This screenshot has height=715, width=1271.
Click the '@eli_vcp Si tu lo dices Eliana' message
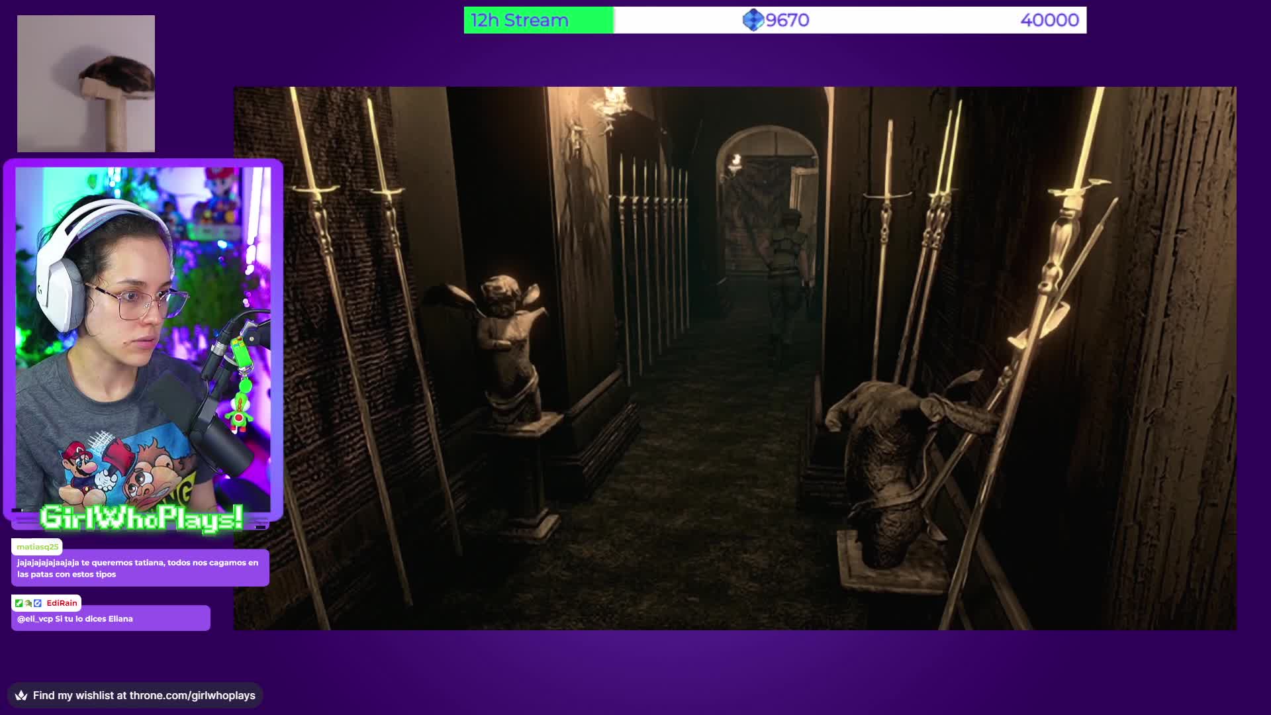point(111,618)
